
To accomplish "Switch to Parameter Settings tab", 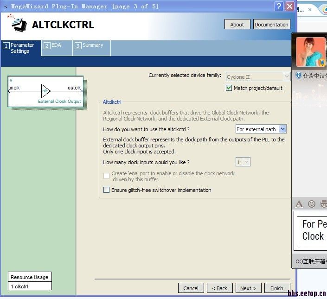I will coord(21,48).
